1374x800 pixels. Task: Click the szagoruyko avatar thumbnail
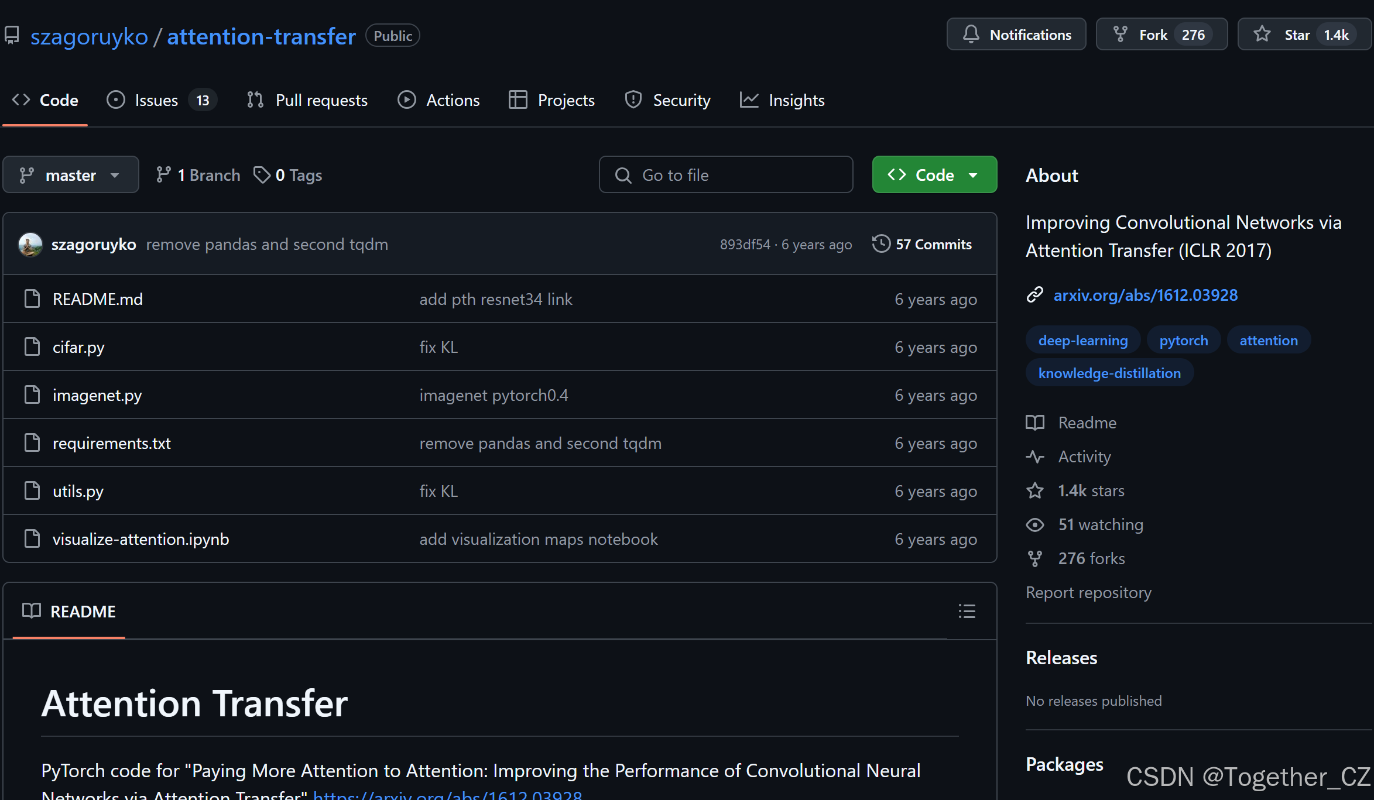tap(30, 244)
